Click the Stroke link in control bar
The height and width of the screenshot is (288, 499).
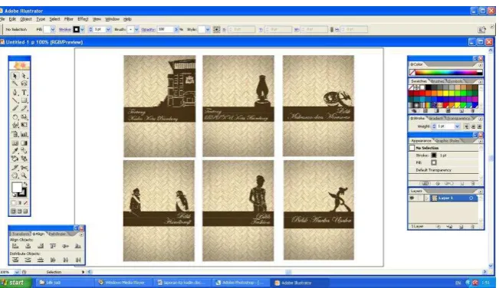(65, 30)
